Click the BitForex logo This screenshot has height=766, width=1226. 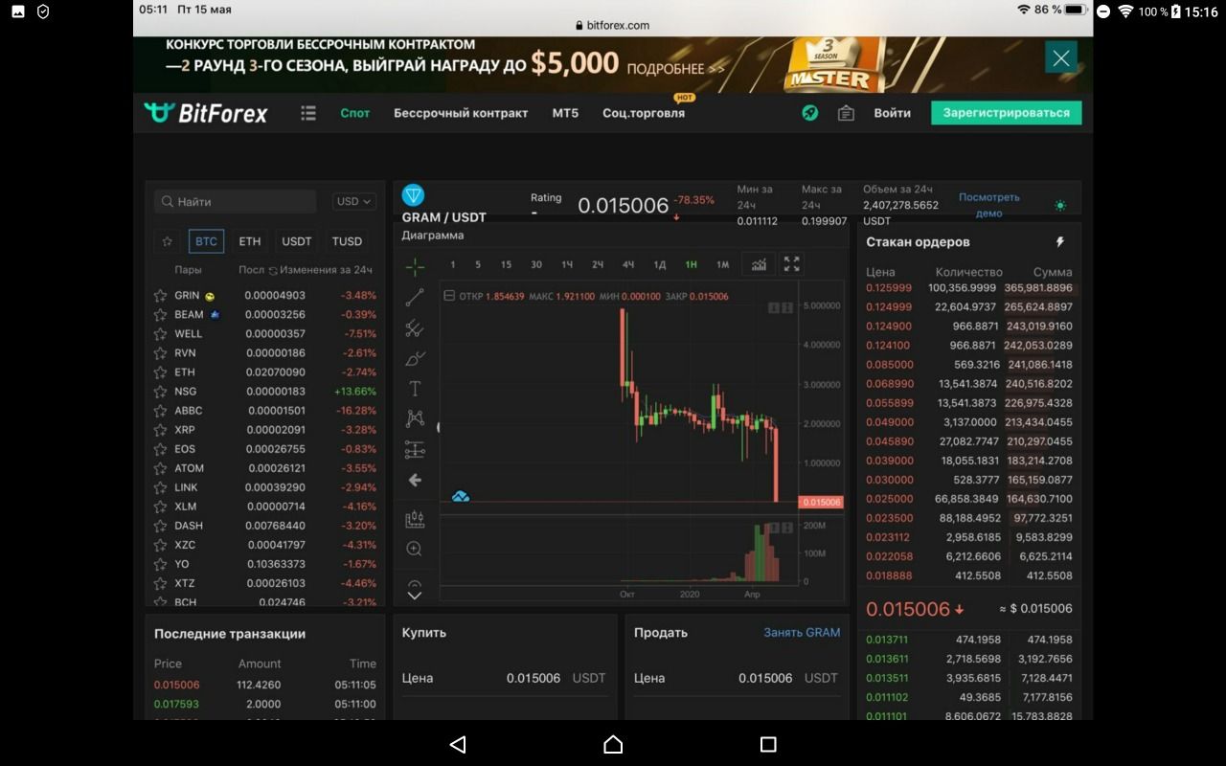[206, 113]
